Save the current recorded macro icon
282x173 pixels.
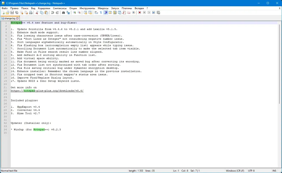[158, 13]
